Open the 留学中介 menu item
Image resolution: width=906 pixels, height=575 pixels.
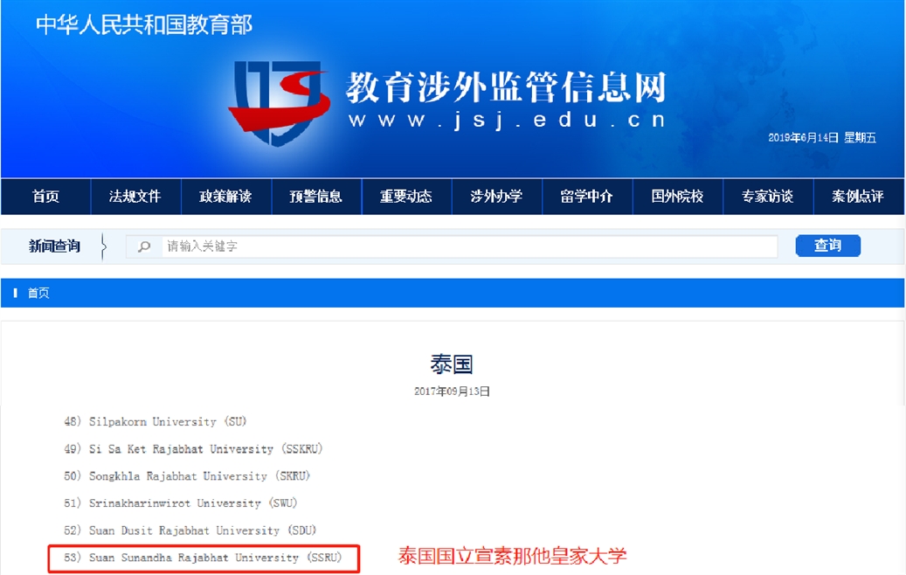tap(587, 197)
